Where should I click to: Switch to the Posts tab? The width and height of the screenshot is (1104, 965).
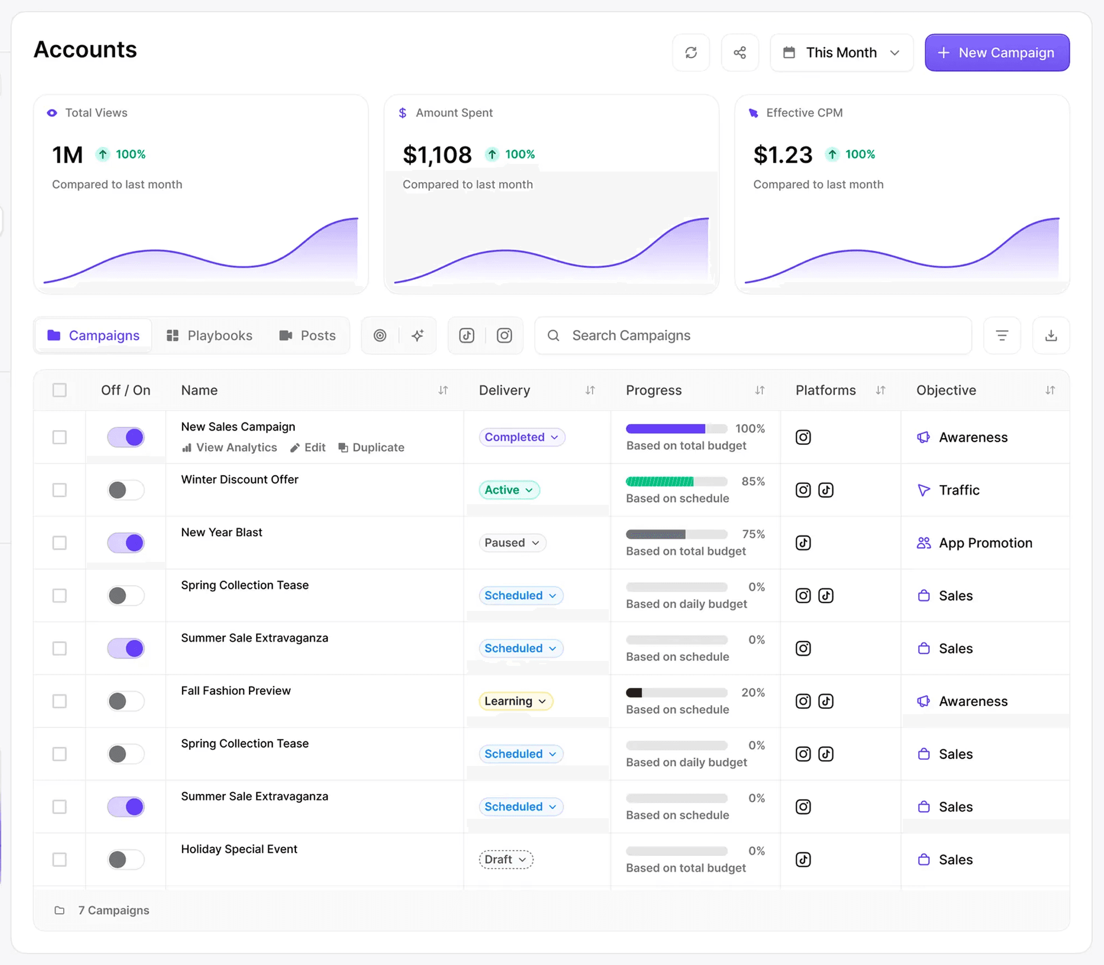click(307, 335)
